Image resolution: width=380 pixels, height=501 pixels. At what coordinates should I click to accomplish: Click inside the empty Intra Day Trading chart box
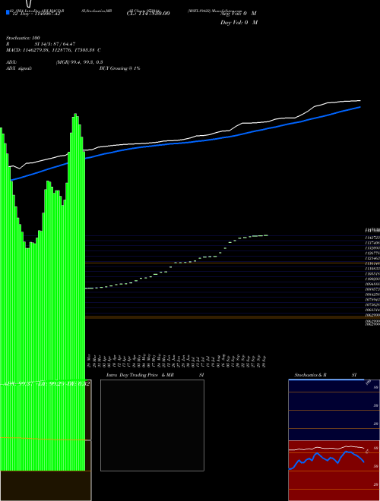point(152,425)
